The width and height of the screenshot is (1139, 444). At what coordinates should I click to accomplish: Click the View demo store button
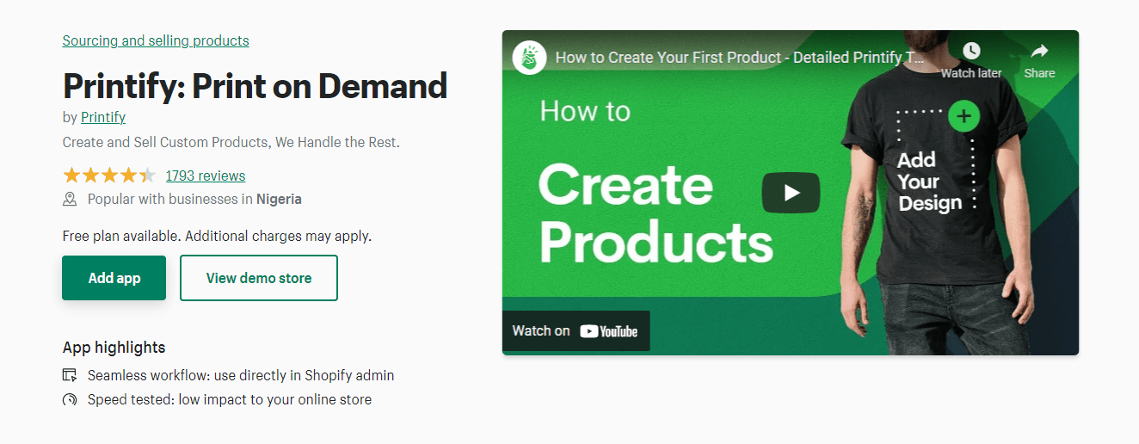pyautogui.click(x=259, y=278)
